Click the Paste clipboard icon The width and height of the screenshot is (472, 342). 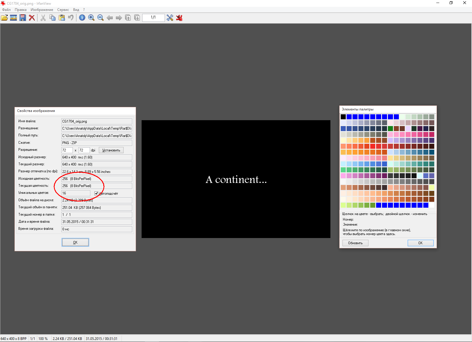coord(62,18)
